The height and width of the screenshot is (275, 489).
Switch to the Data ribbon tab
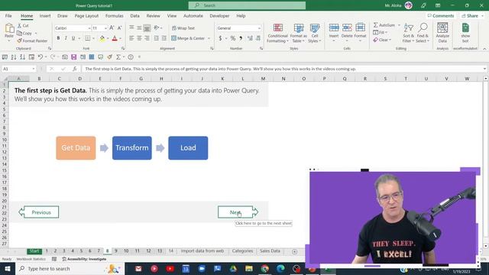(x=134, y=15)
